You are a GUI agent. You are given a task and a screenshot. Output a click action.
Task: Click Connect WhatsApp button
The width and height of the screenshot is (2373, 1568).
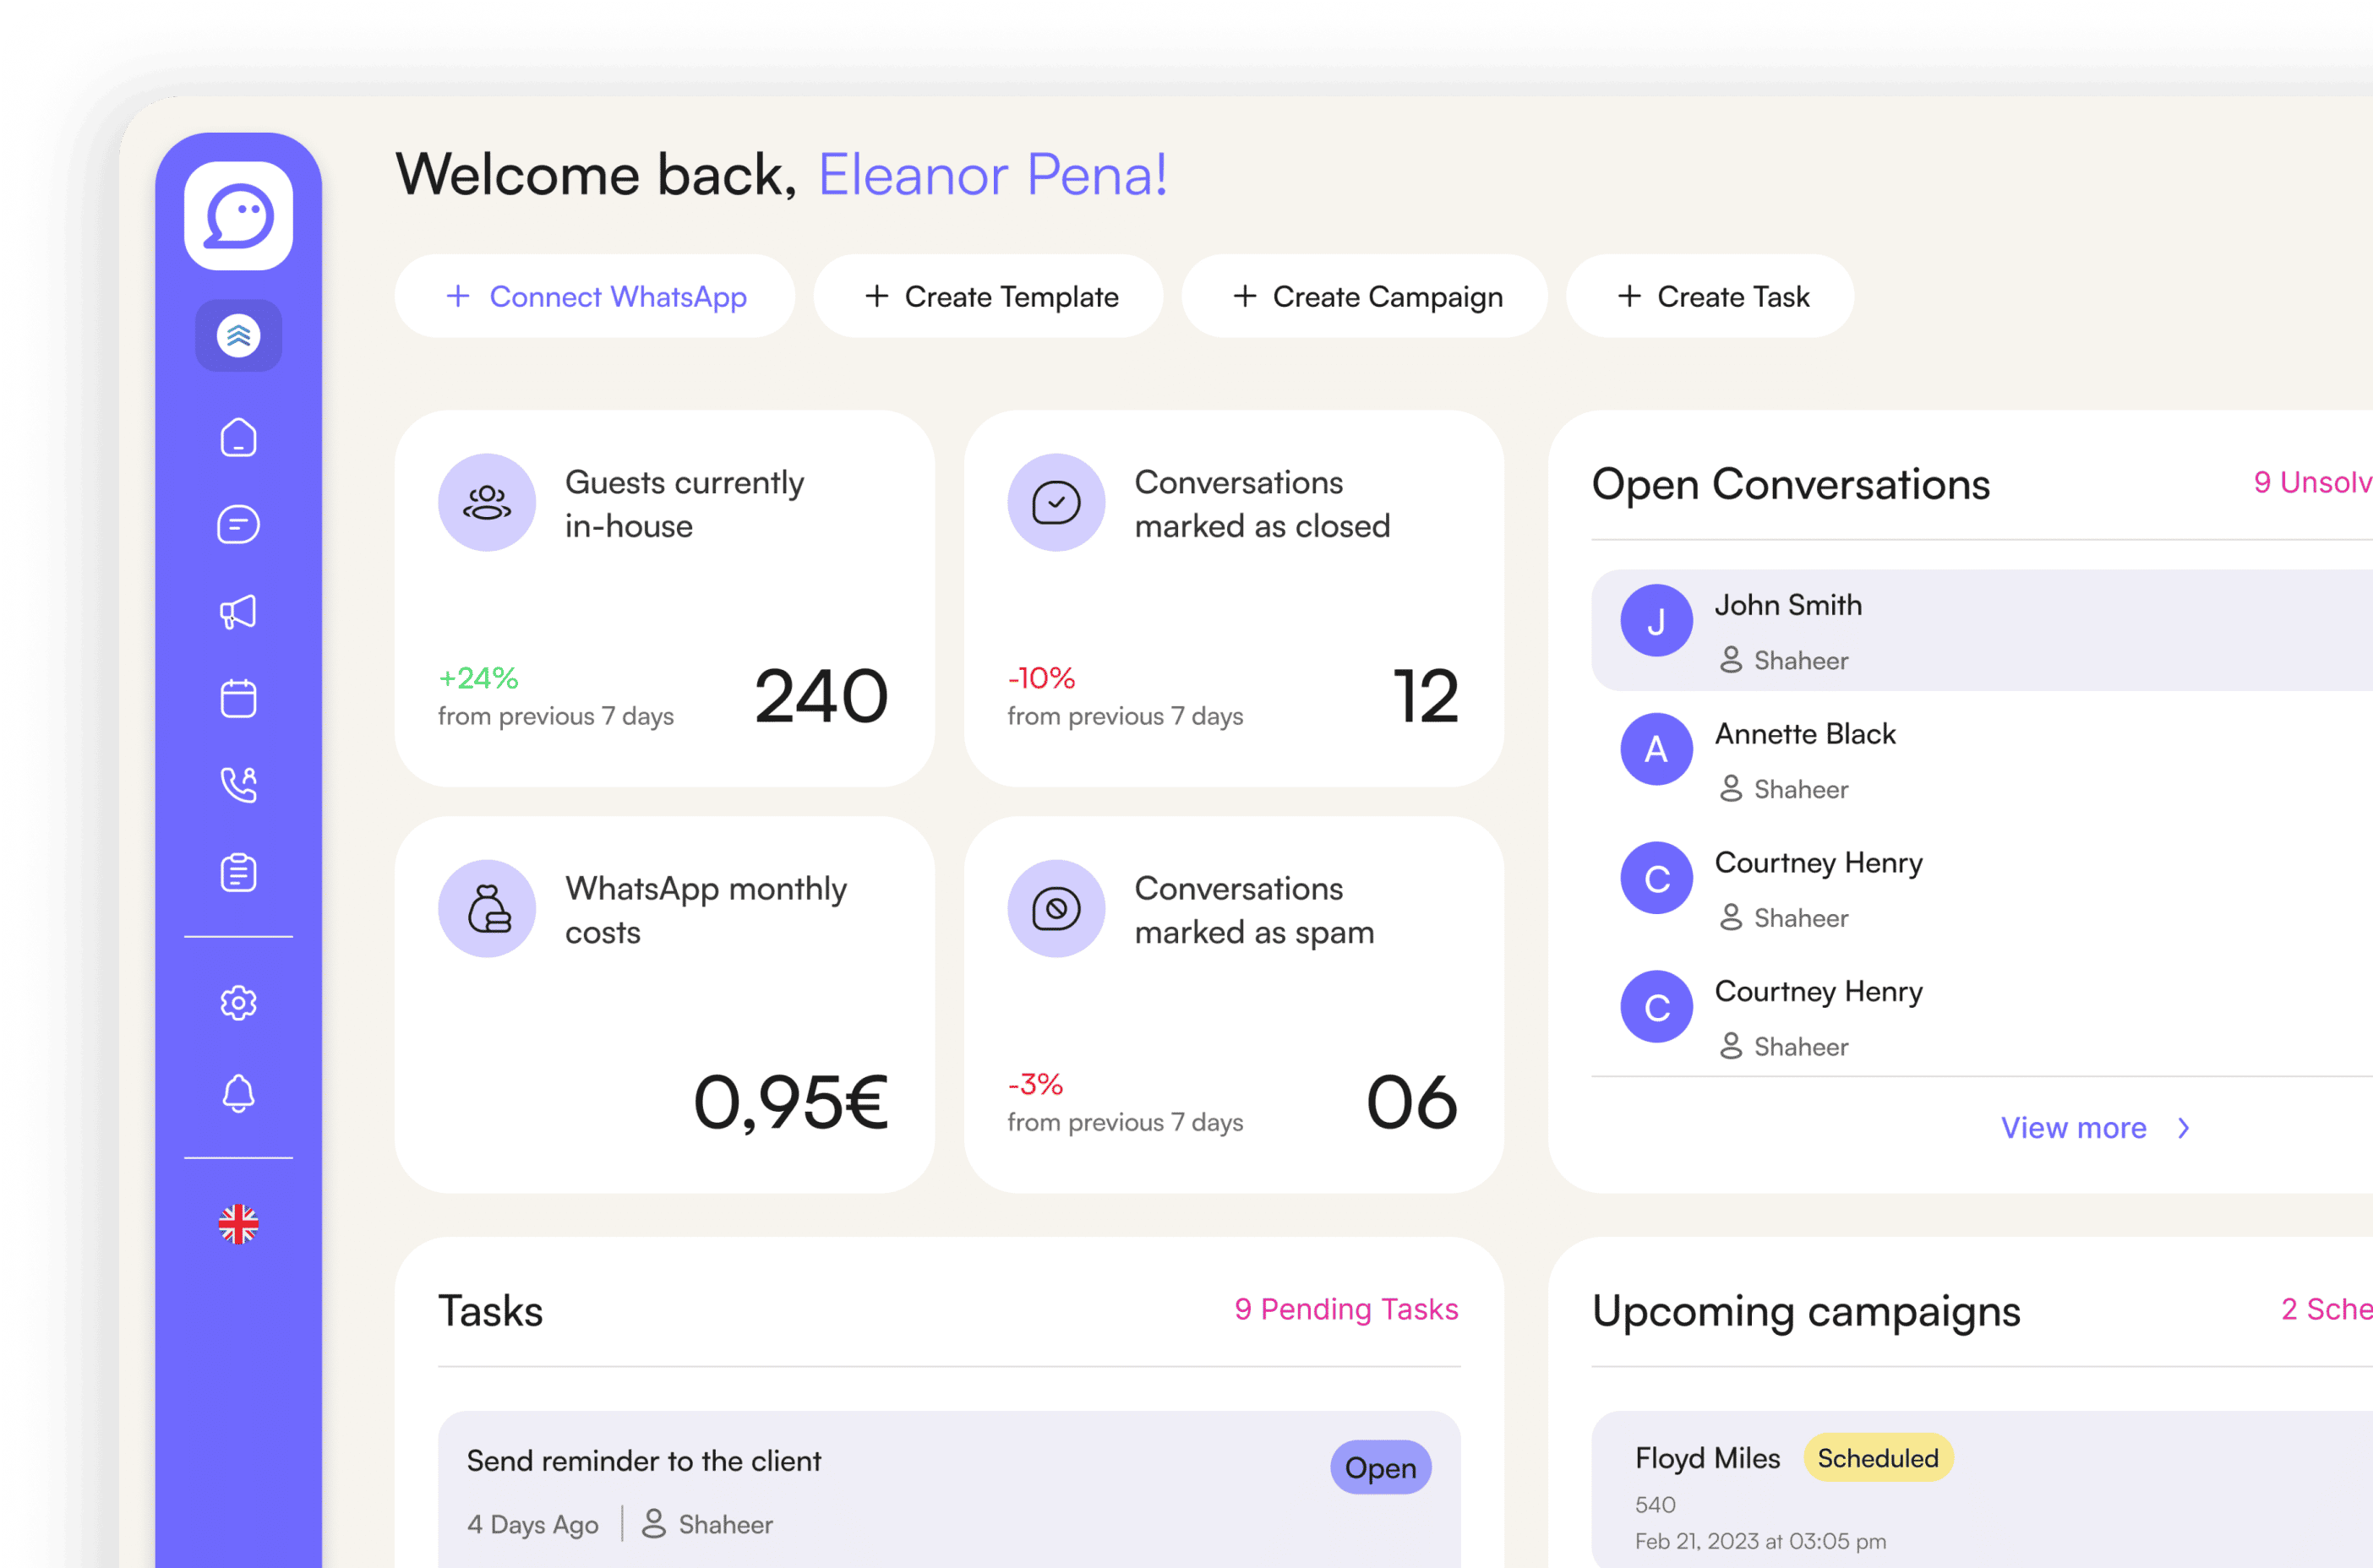tap(595, 296)
